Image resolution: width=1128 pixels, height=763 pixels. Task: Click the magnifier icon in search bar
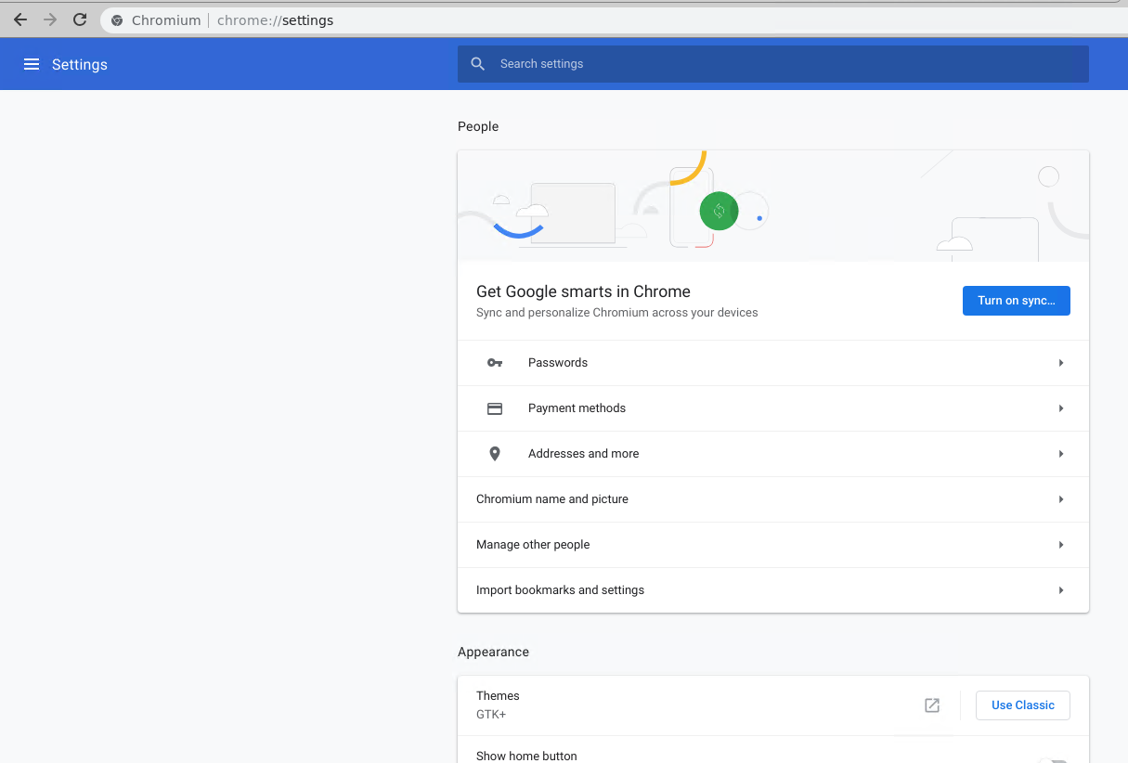coord(478,64)
